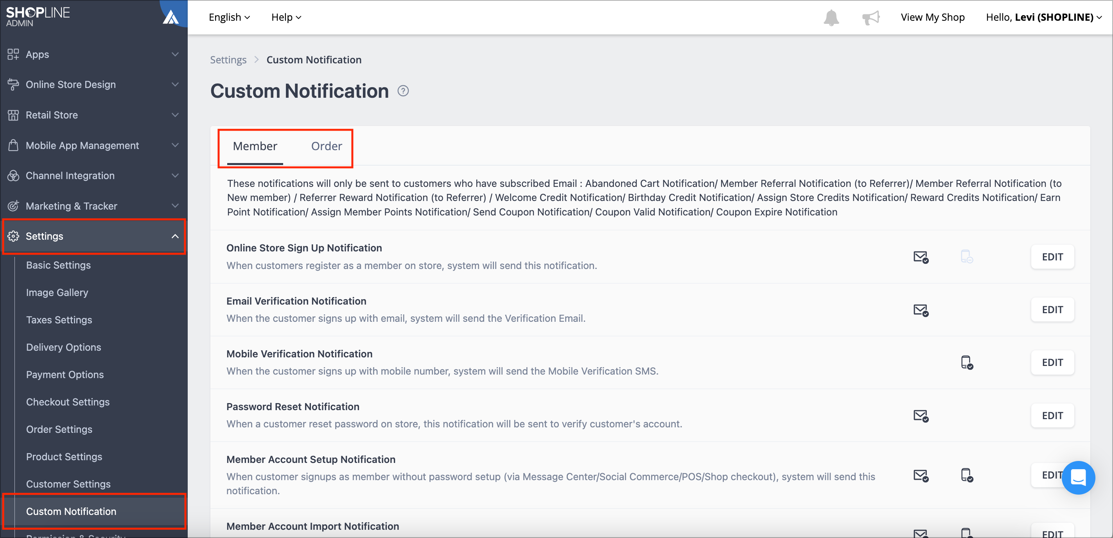The height and width of the screenshot is (538, 1113).
Task: Open Image Gallery in sidebar
Action: coord(57,292)
